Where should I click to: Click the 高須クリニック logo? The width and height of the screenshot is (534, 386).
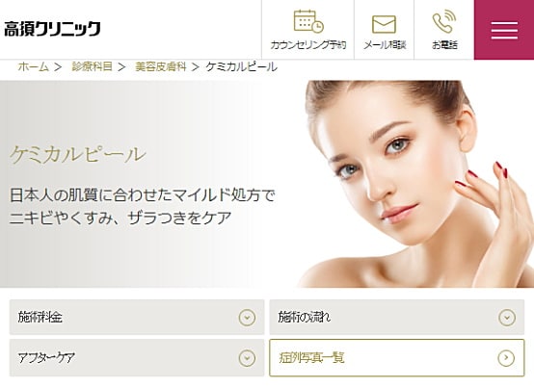[52, 29]
